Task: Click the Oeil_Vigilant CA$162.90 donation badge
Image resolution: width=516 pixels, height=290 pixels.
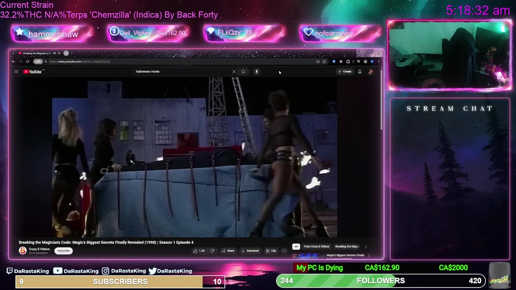Action: [x=148, y=33]
